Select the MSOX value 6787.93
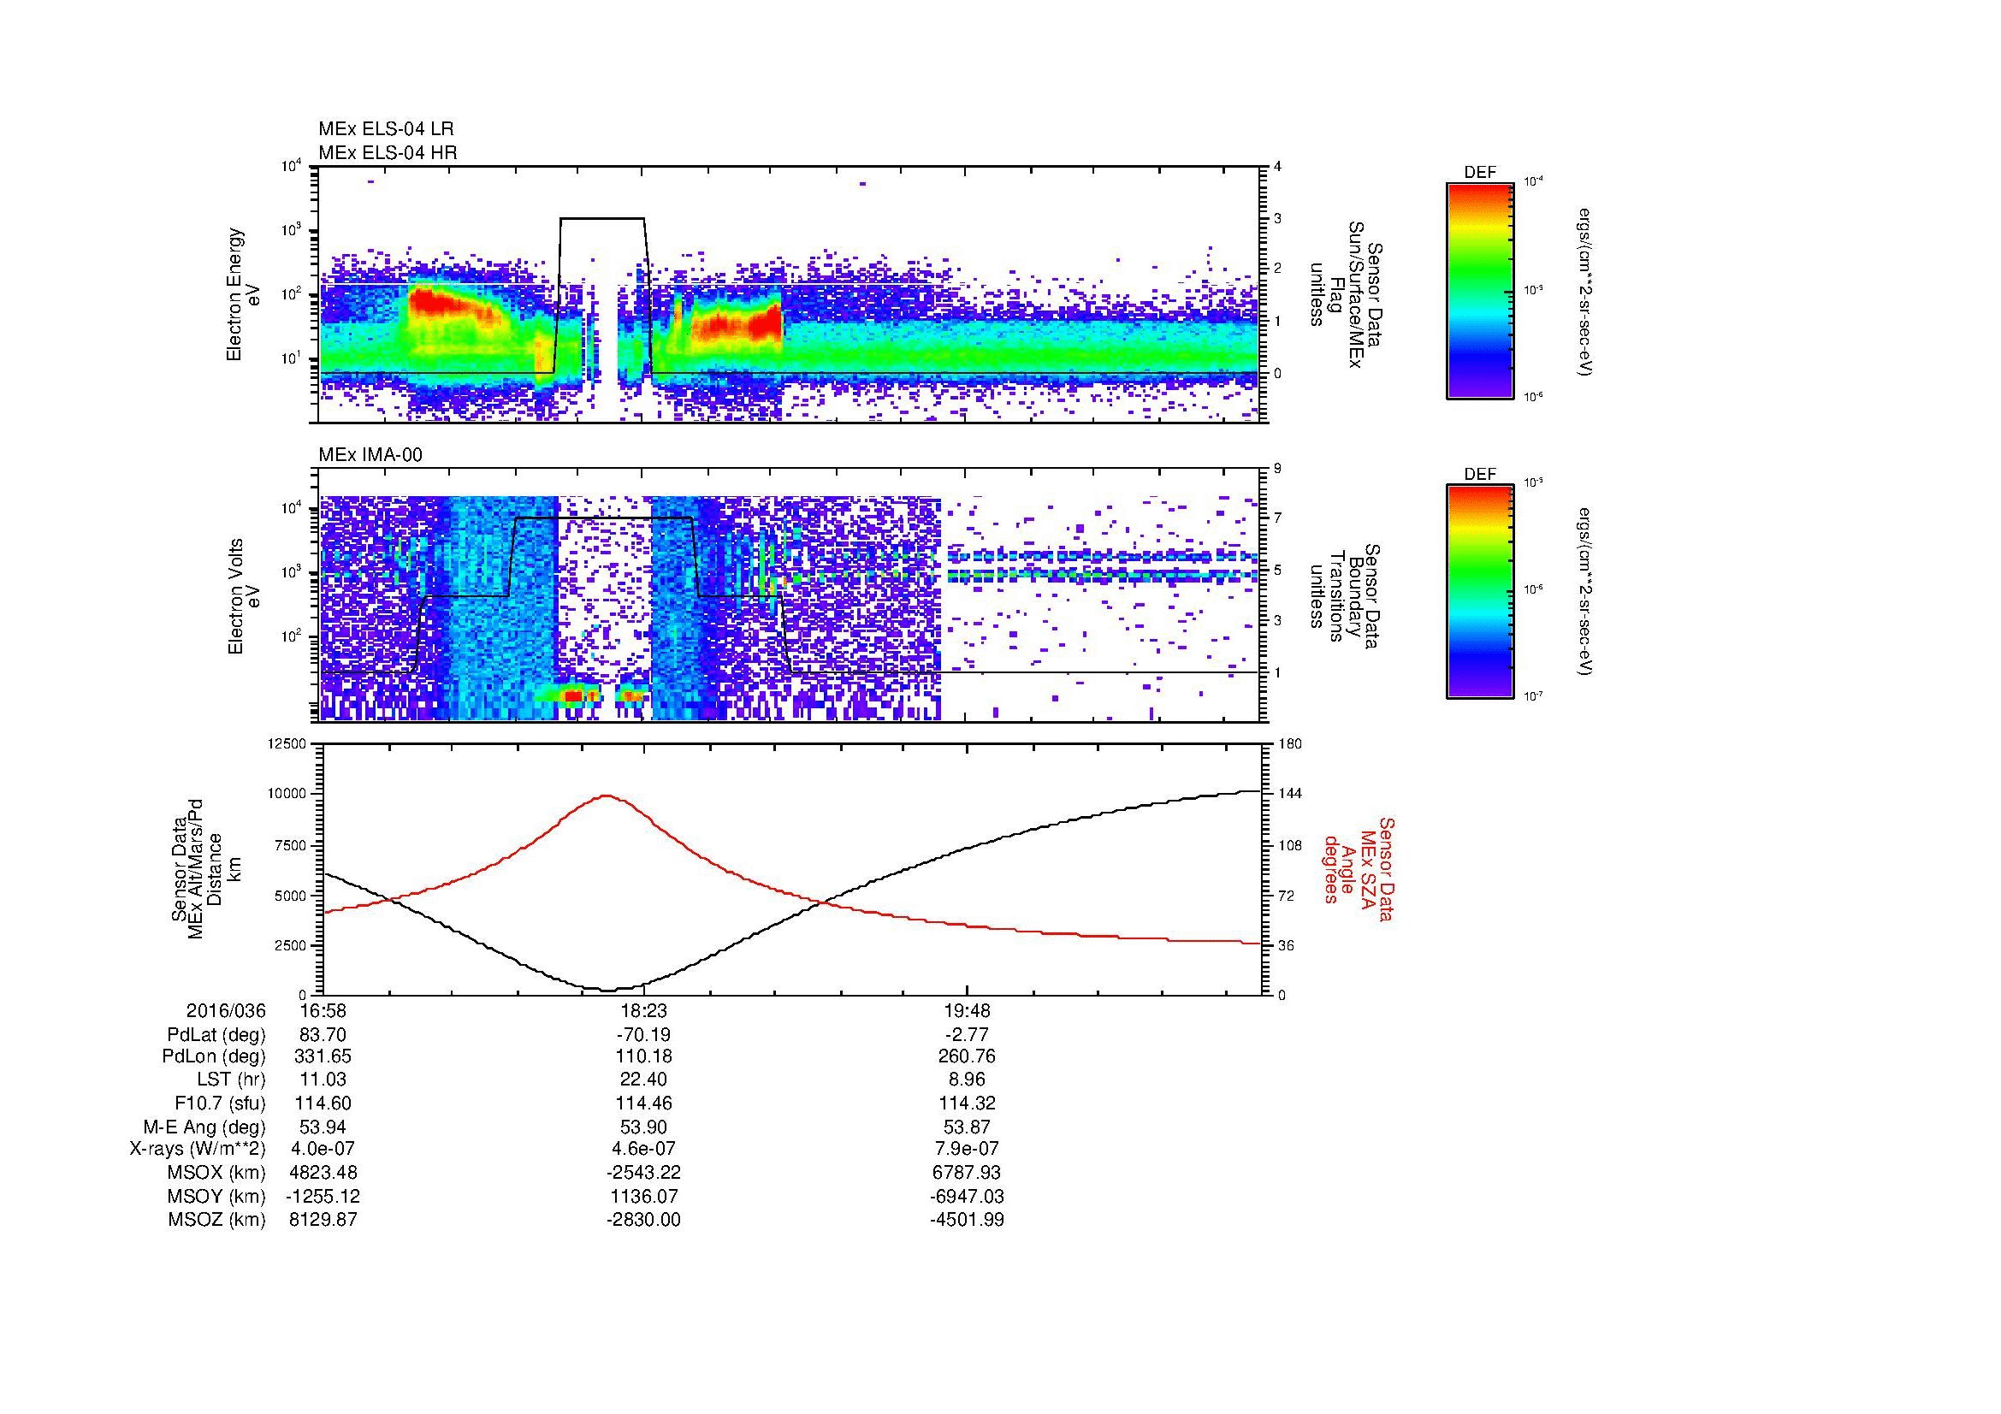The image size is (2001, 1414). [968, 1173]
